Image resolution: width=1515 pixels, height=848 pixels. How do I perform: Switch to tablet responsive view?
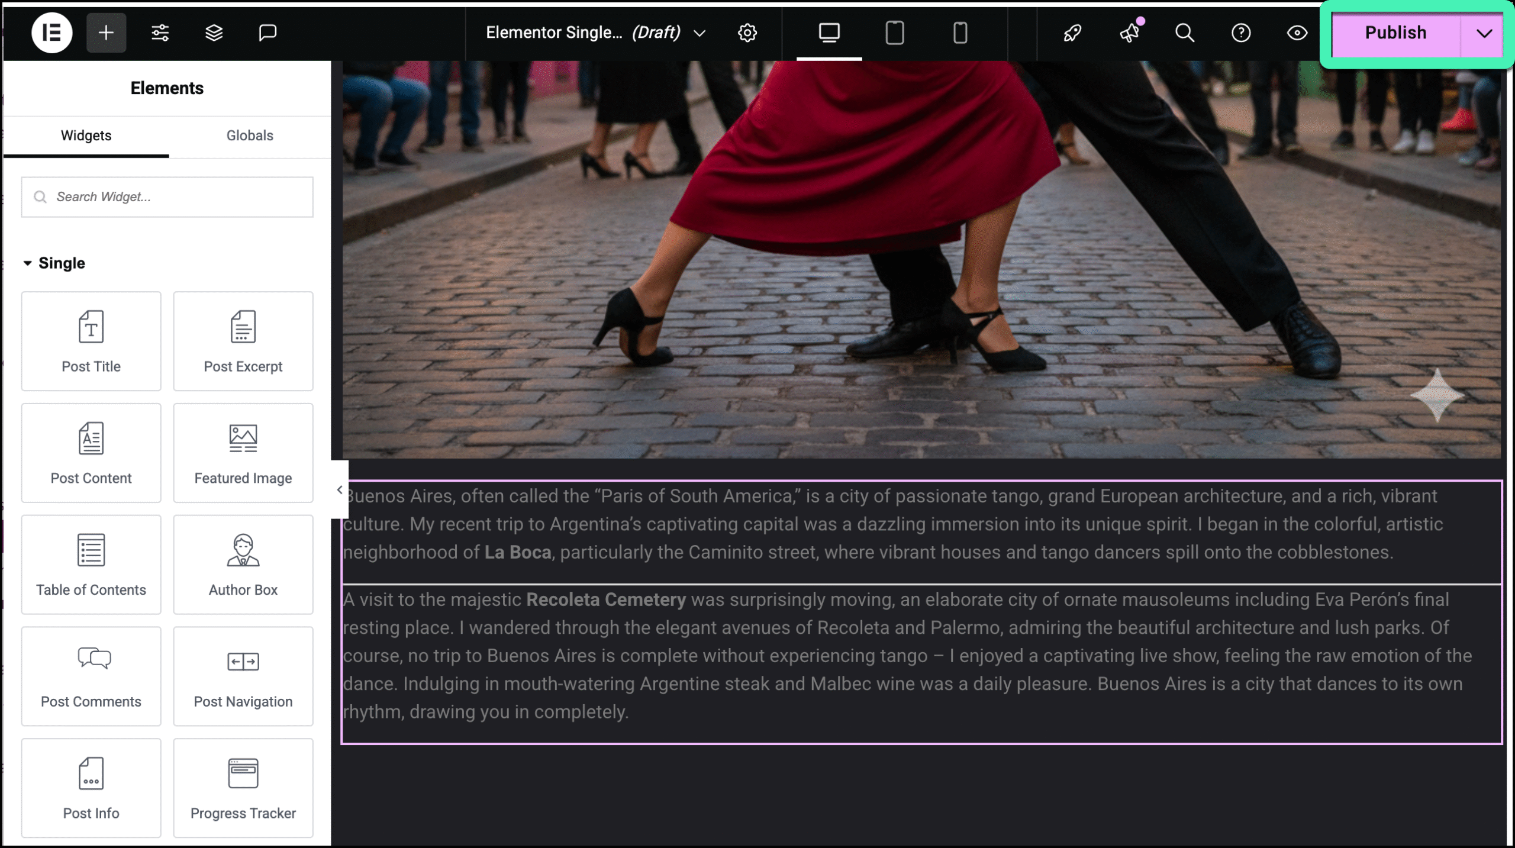point(894,33)
